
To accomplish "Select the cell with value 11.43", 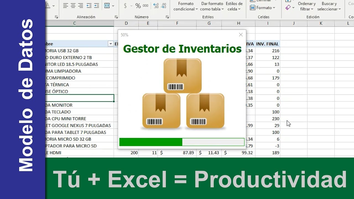I will (209, 153).
